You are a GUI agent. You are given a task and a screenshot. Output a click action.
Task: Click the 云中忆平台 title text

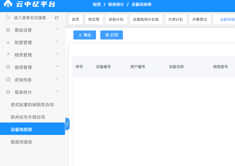pos(36,4)
